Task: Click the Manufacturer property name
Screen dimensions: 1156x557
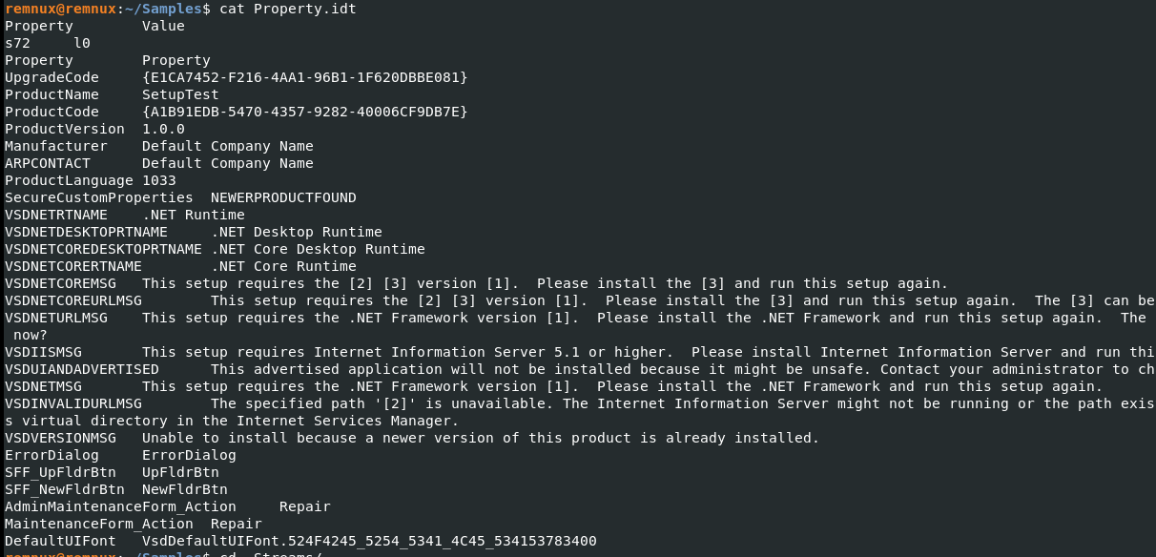Action: coord(55,146)
